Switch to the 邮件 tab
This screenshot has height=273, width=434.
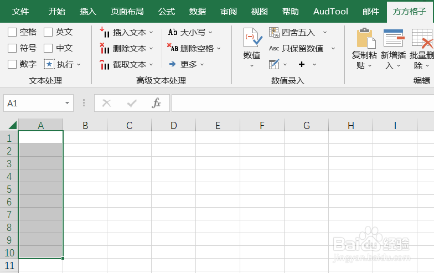[371, 11]
